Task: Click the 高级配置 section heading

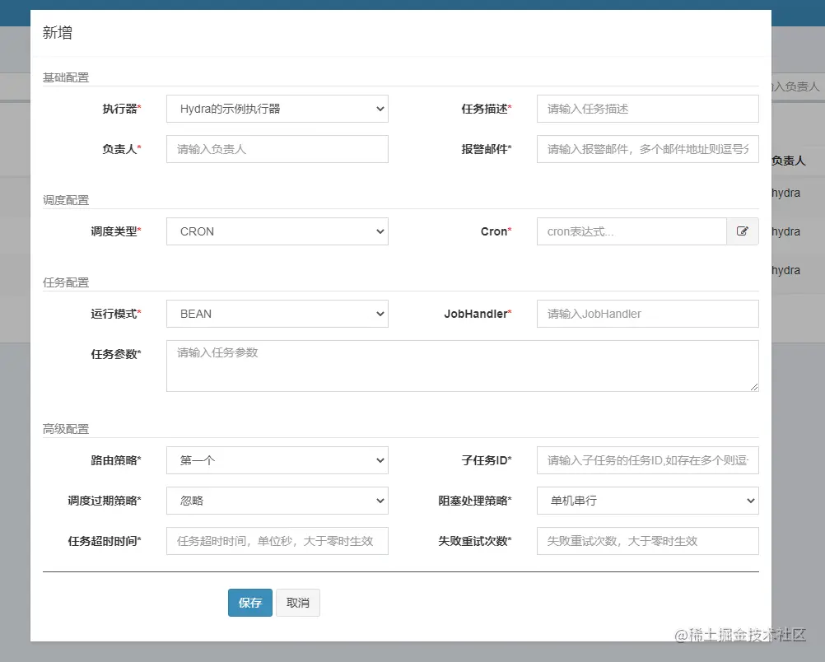Action: coord(66,429)
